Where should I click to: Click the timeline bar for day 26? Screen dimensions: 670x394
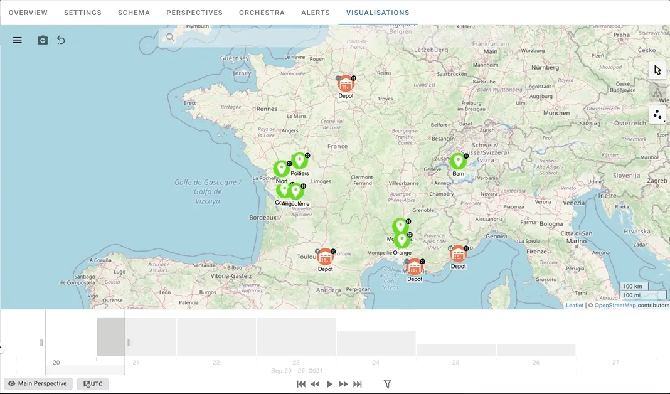pyautogui.click(x=536, y=349)
